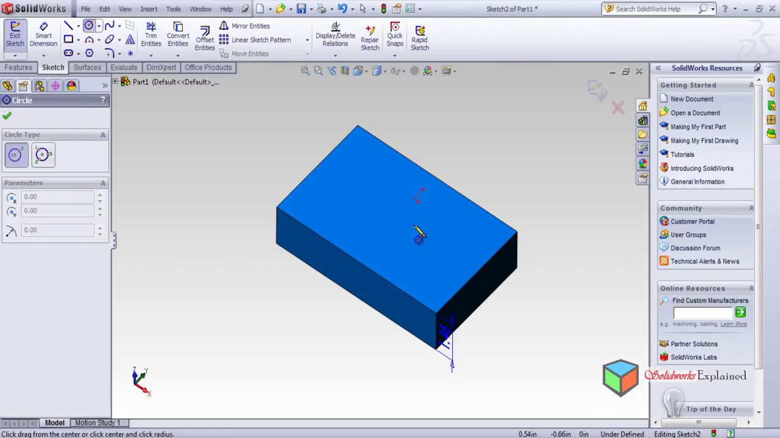The height and width of the screenshot is (438, 780).
Task: Click the Find Custom Manufacturers search field
Action: [x=703, y=313]
